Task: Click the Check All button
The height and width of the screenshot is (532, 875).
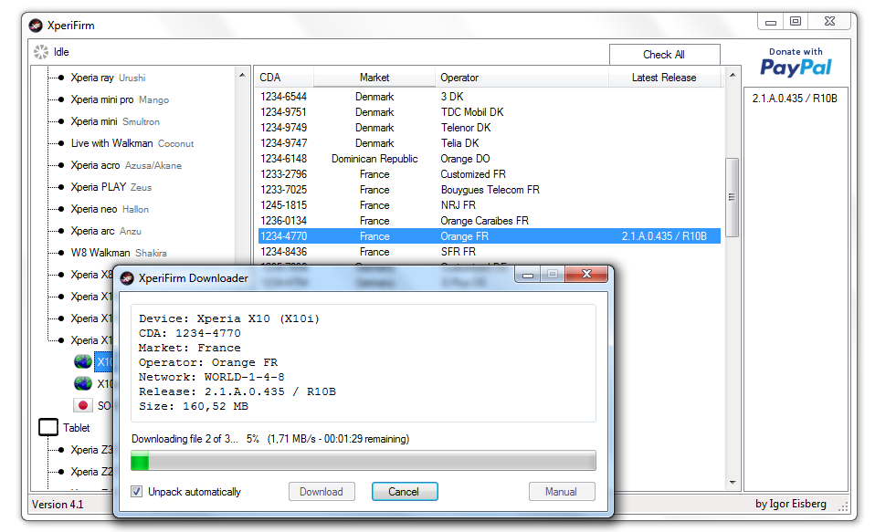Action: [x=664, y=55]
